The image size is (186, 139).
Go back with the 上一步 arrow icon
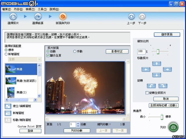[131, 17]
